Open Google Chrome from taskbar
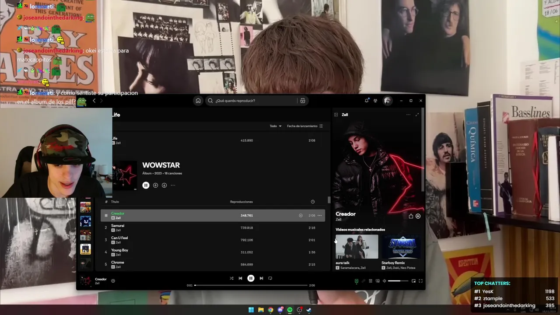560x315 pixels. click(x=270, y=310)
